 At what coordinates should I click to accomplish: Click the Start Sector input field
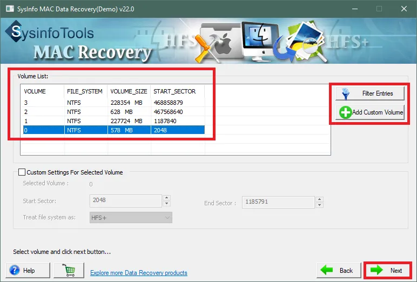click(125, 200)
